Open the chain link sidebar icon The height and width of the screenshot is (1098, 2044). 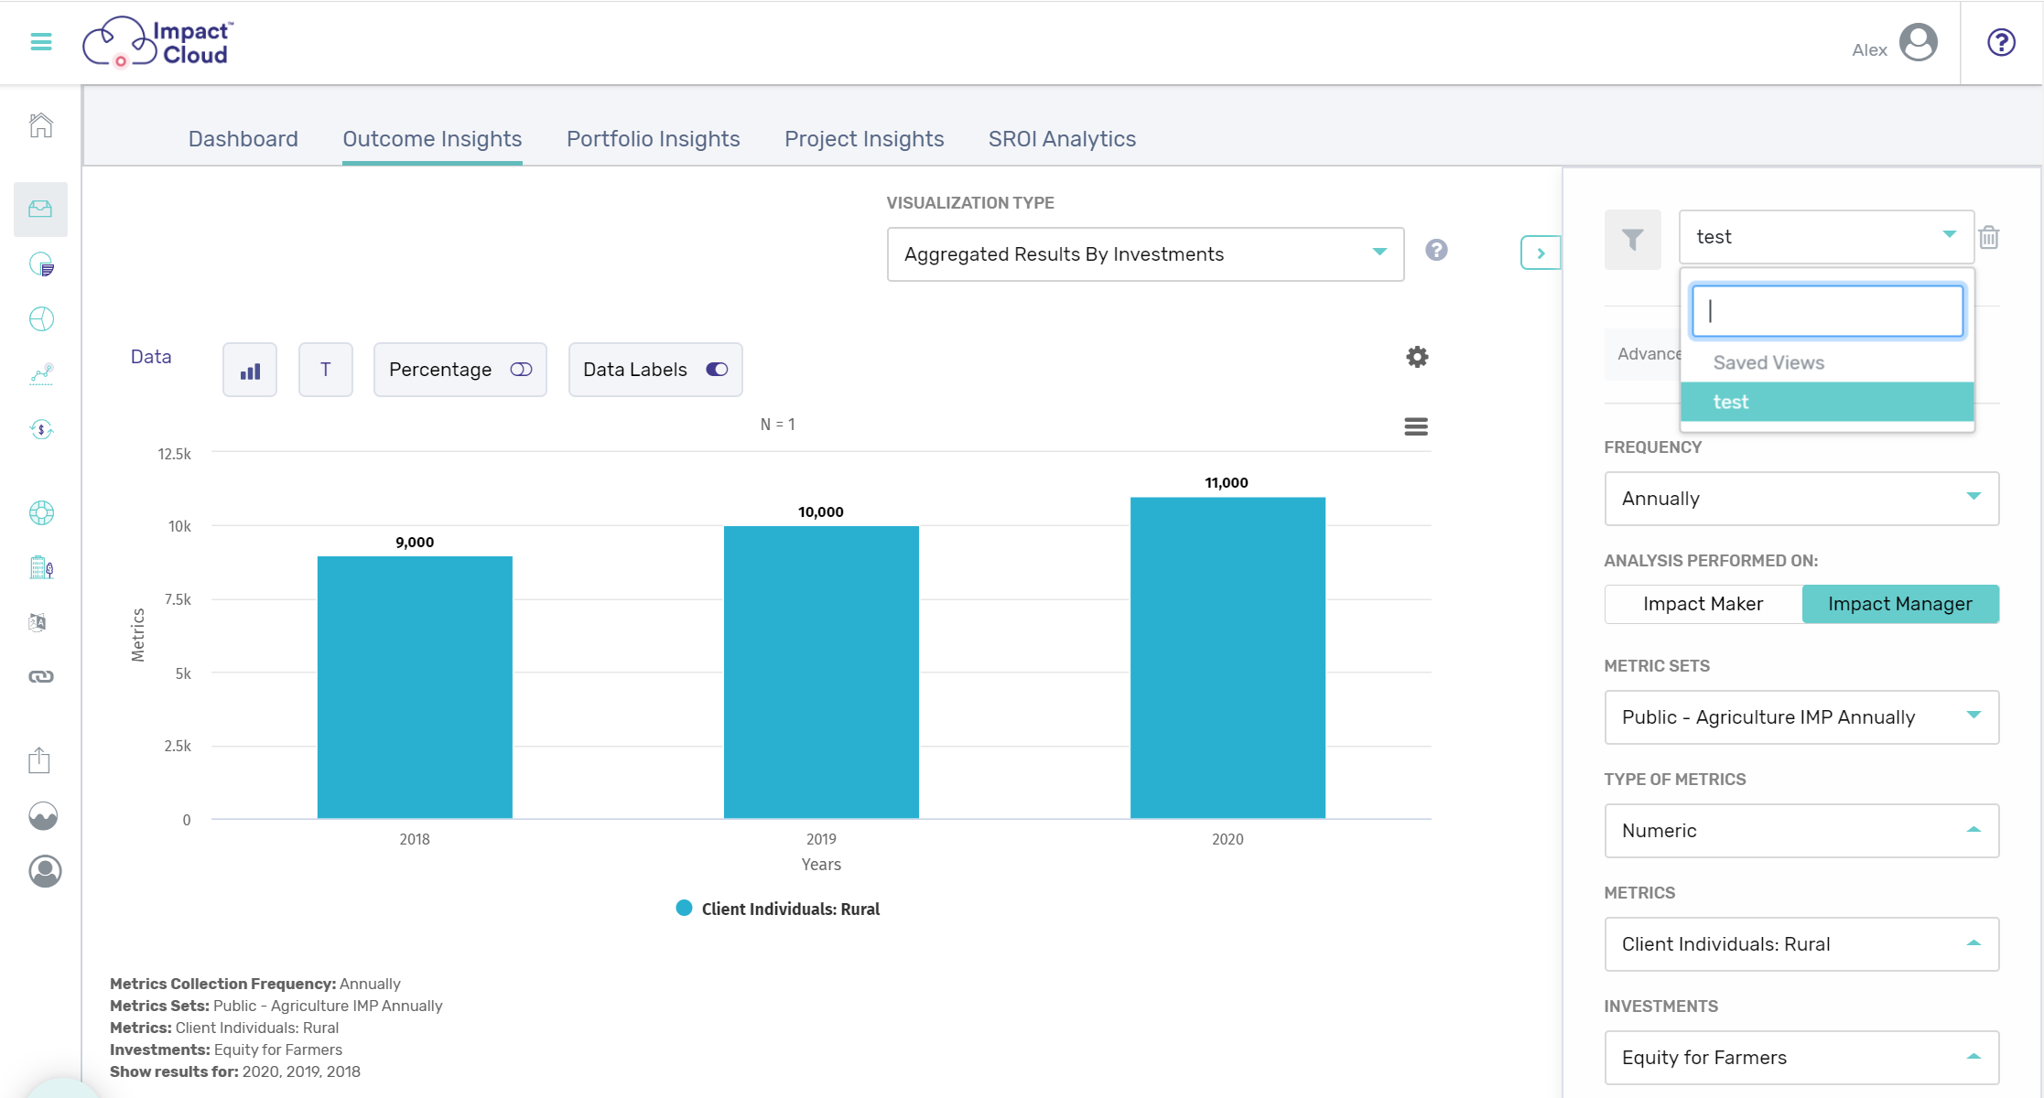pyautogui.click(x=41, y=676)
